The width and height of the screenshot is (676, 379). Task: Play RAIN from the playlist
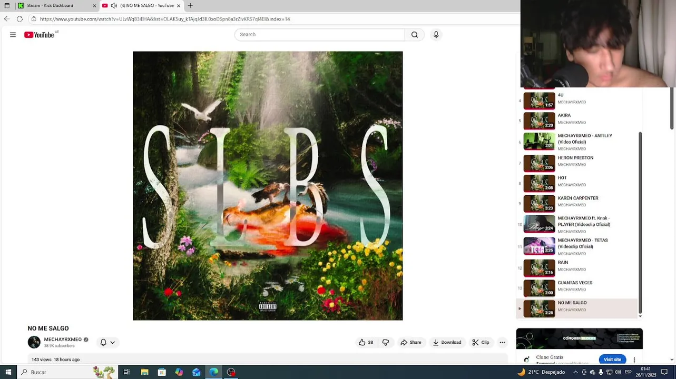click(576, 267)
